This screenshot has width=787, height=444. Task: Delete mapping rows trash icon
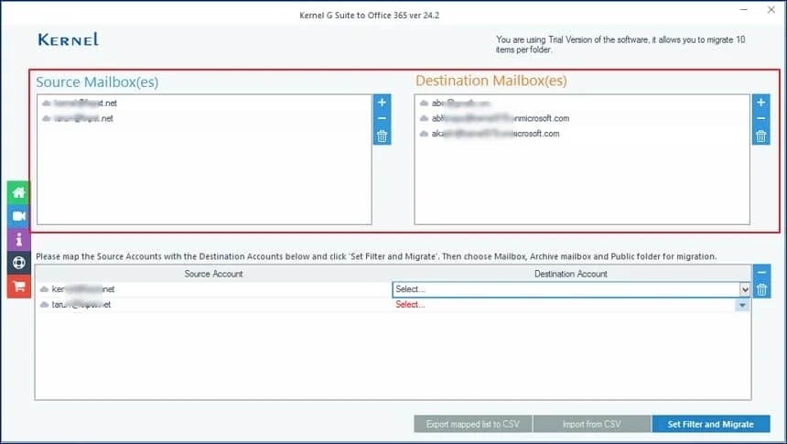point(761,290)
